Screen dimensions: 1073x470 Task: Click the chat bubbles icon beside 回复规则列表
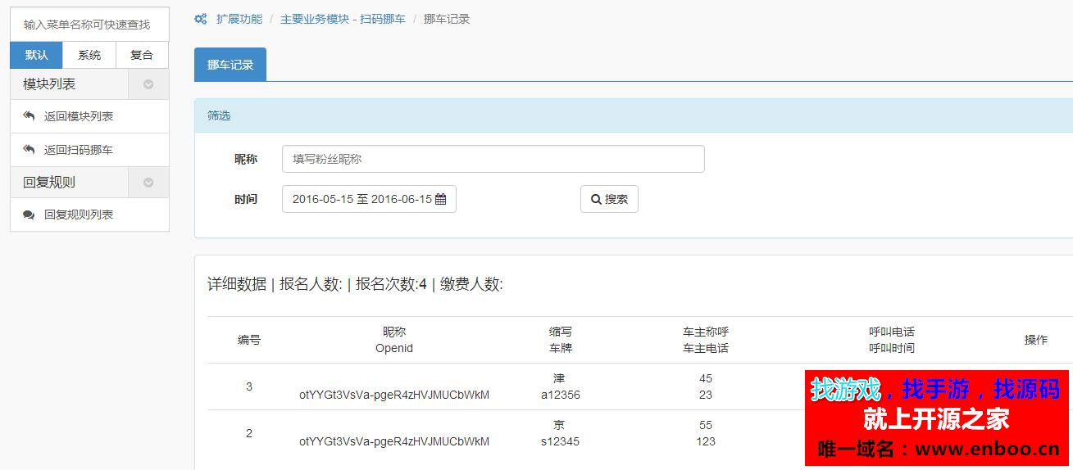tap(29, 215)
